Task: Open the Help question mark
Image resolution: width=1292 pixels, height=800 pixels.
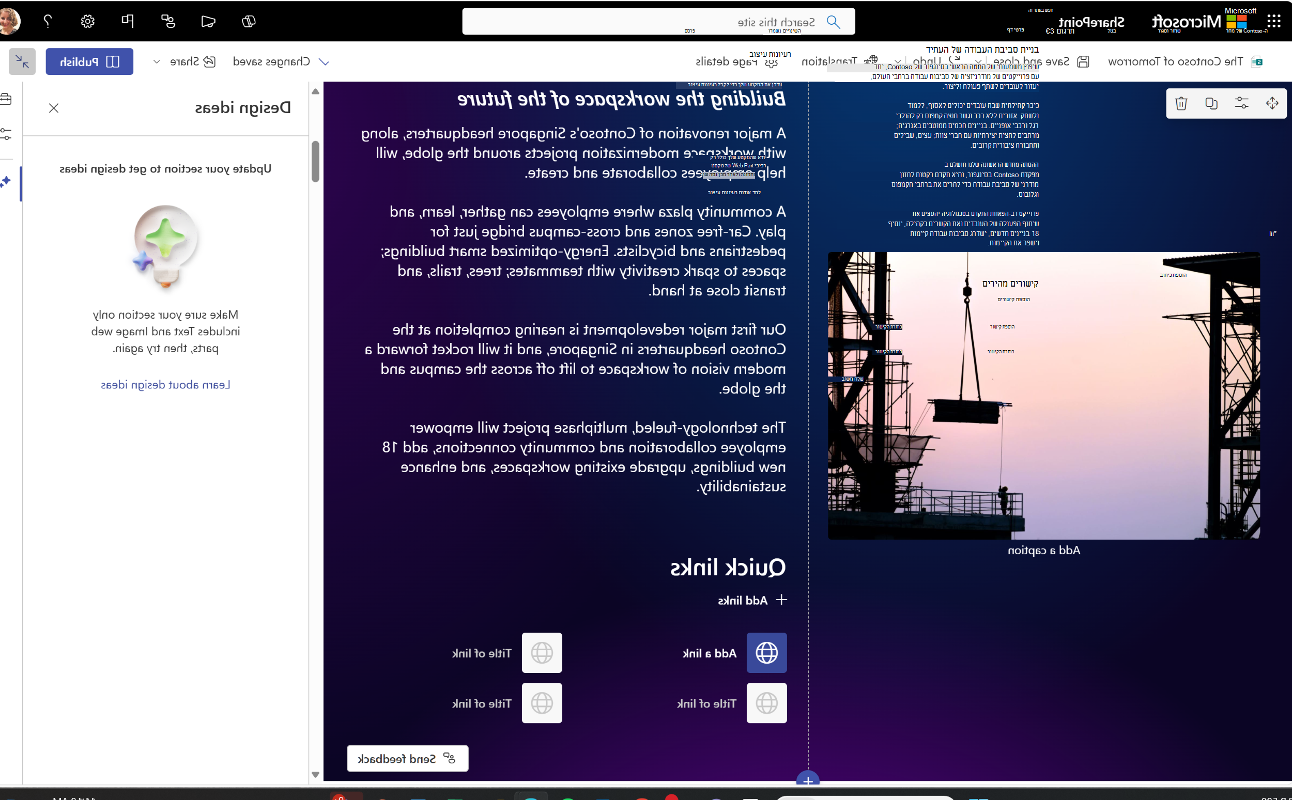Action: pyautogui.click(x=48, y=21)
